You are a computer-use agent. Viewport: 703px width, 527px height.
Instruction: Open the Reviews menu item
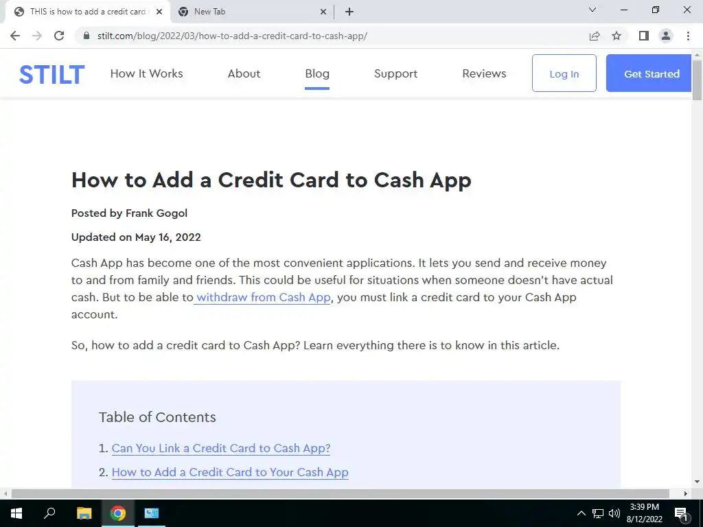[484, 73]
